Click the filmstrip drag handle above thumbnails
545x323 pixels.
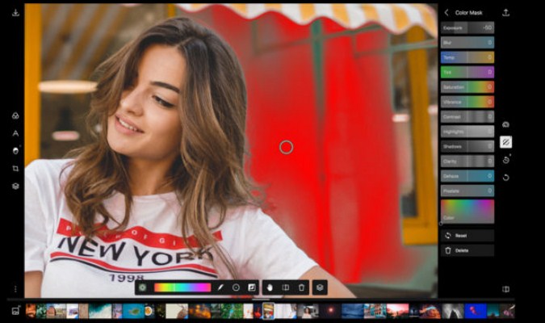coord(261,300)
